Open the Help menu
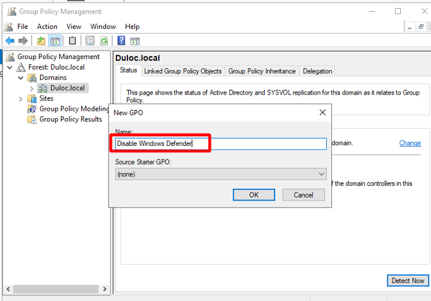This screenshot has width=431, height=301. 132,26
